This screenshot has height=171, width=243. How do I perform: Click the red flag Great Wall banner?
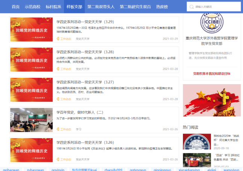211,100
